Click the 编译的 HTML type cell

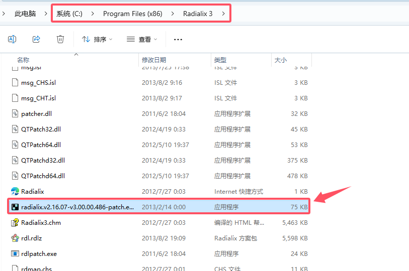[239, 223]
